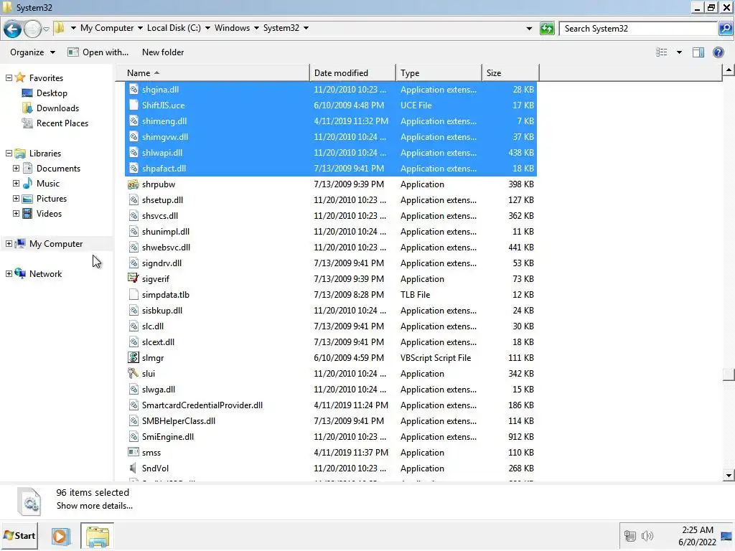Select the shlwapi.dll file

331,153
